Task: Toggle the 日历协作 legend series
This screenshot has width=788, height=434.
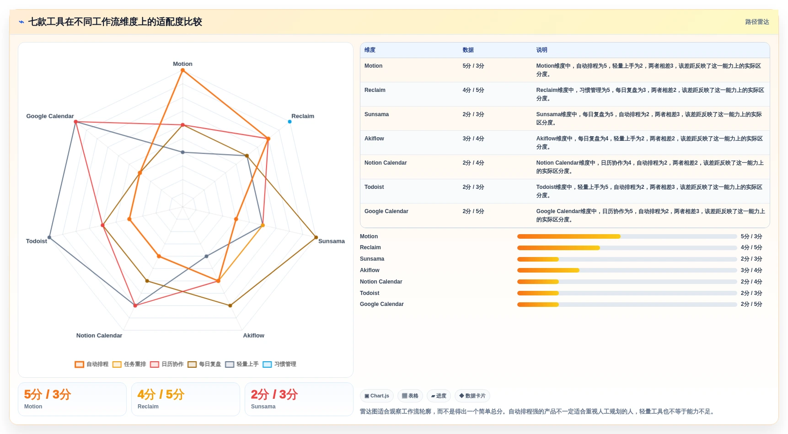Action: coord(167,364)
